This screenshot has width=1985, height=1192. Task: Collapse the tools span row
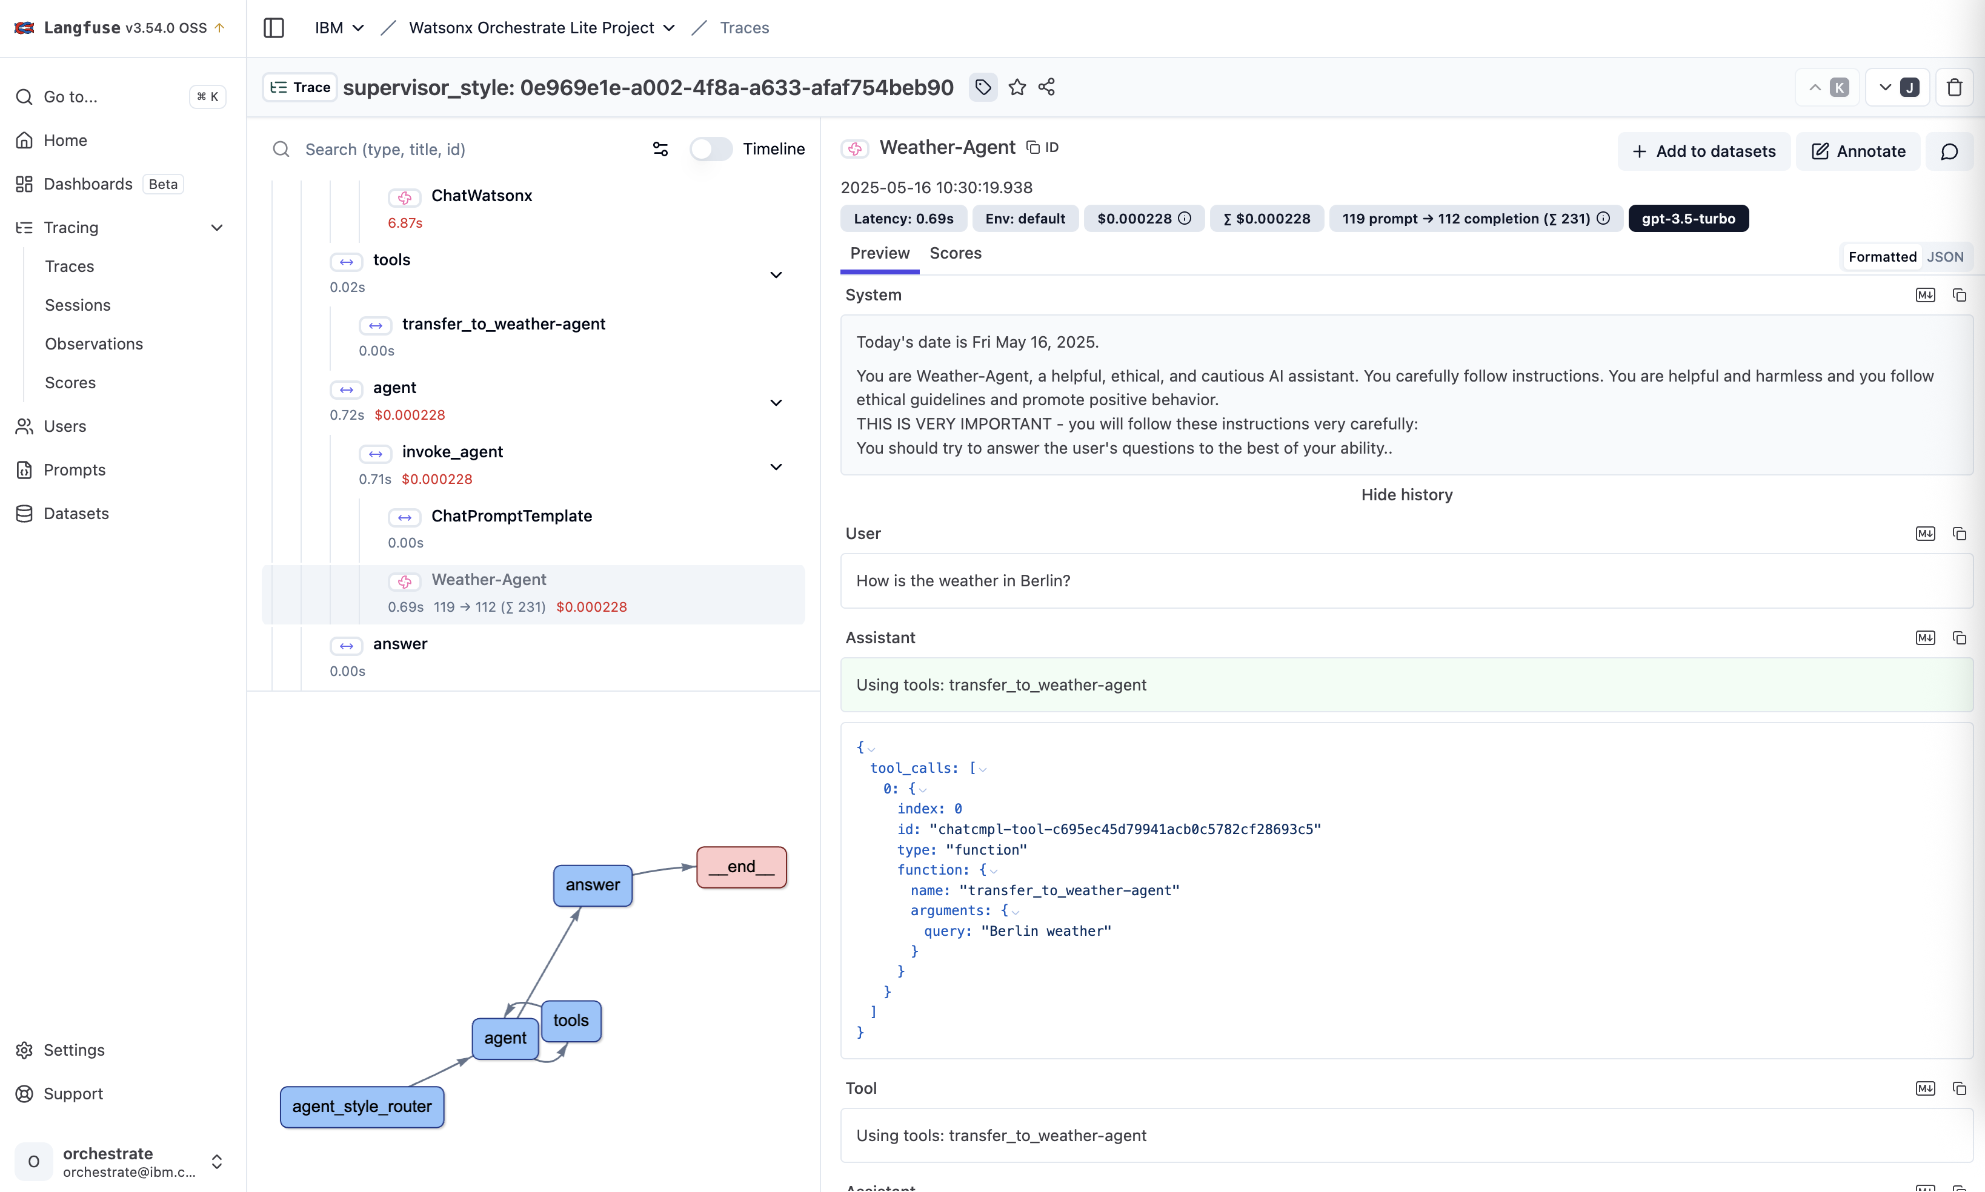(776, 274)
